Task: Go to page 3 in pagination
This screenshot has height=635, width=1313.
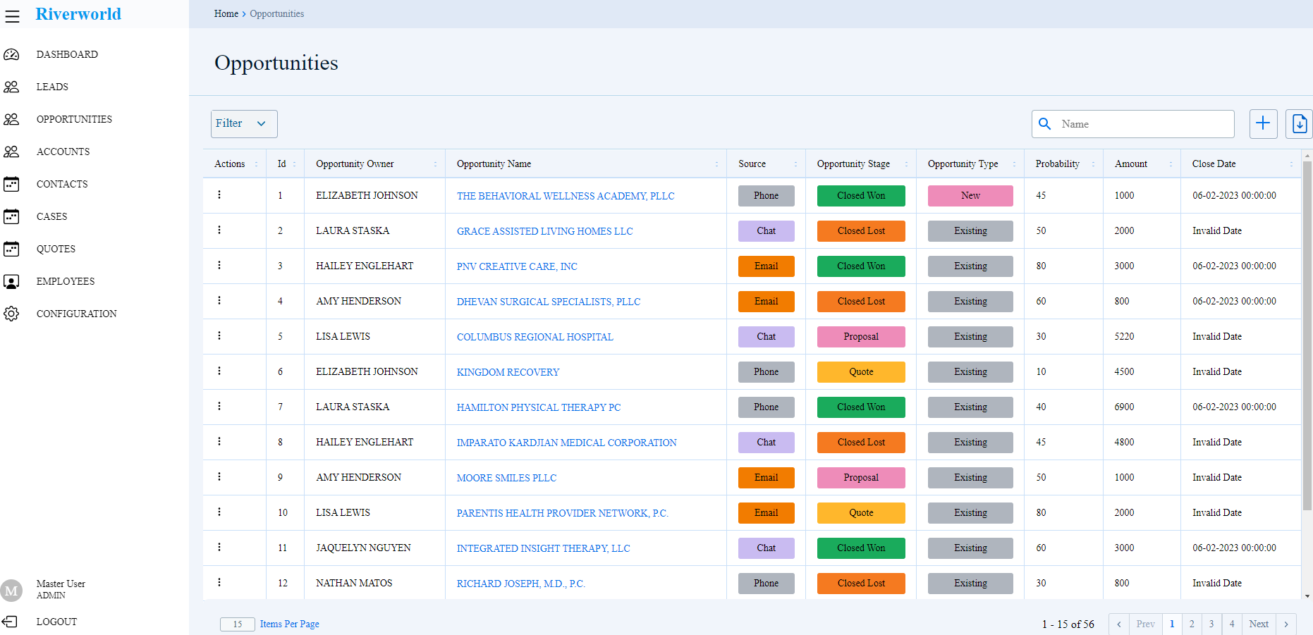Action: (x=1211, y=624)
